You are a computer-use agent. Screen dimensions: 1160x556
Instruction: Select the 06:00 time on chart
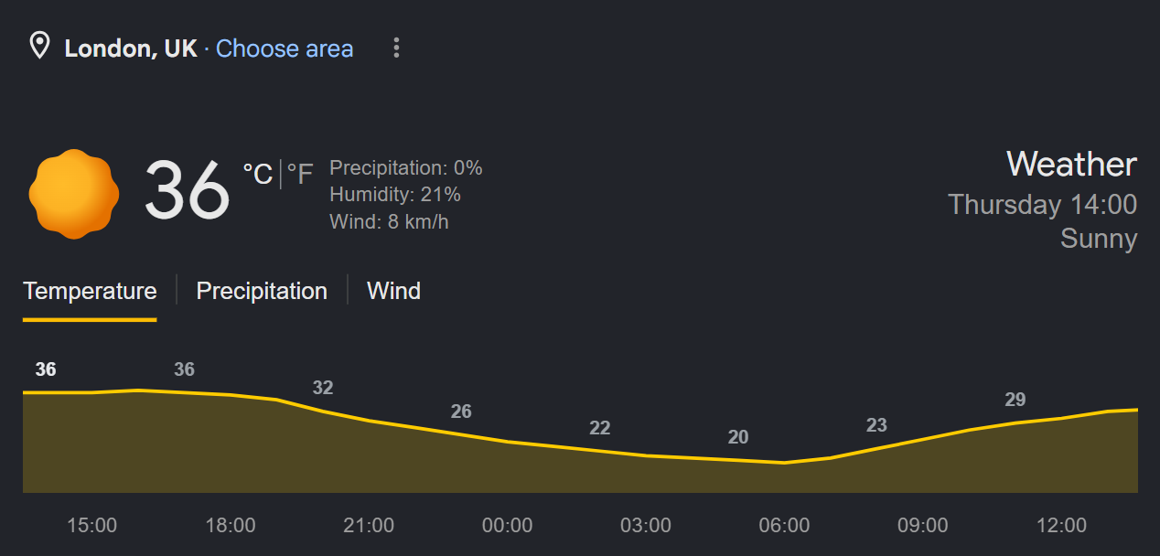[x=784, y=526]
